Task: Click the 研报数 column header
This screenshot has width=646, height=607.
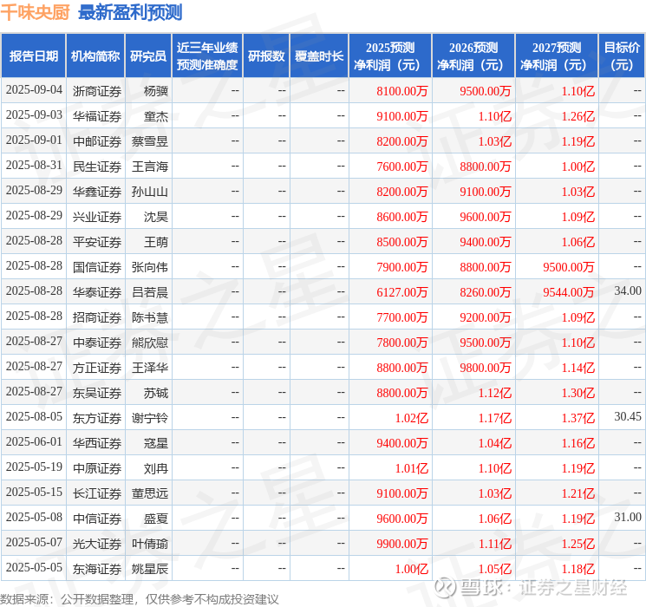Action: click(266, 56)
